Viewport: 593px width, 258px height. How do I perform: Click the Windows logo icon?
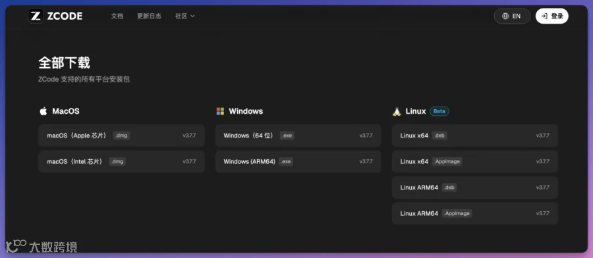point(220,111)
